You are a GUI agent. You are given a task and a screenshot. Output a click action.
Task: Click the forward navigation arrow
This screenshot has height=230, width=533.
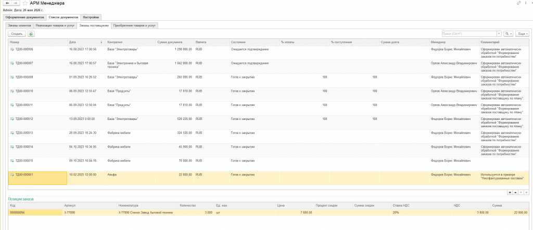pyautogui.click(x=15, y=3)
